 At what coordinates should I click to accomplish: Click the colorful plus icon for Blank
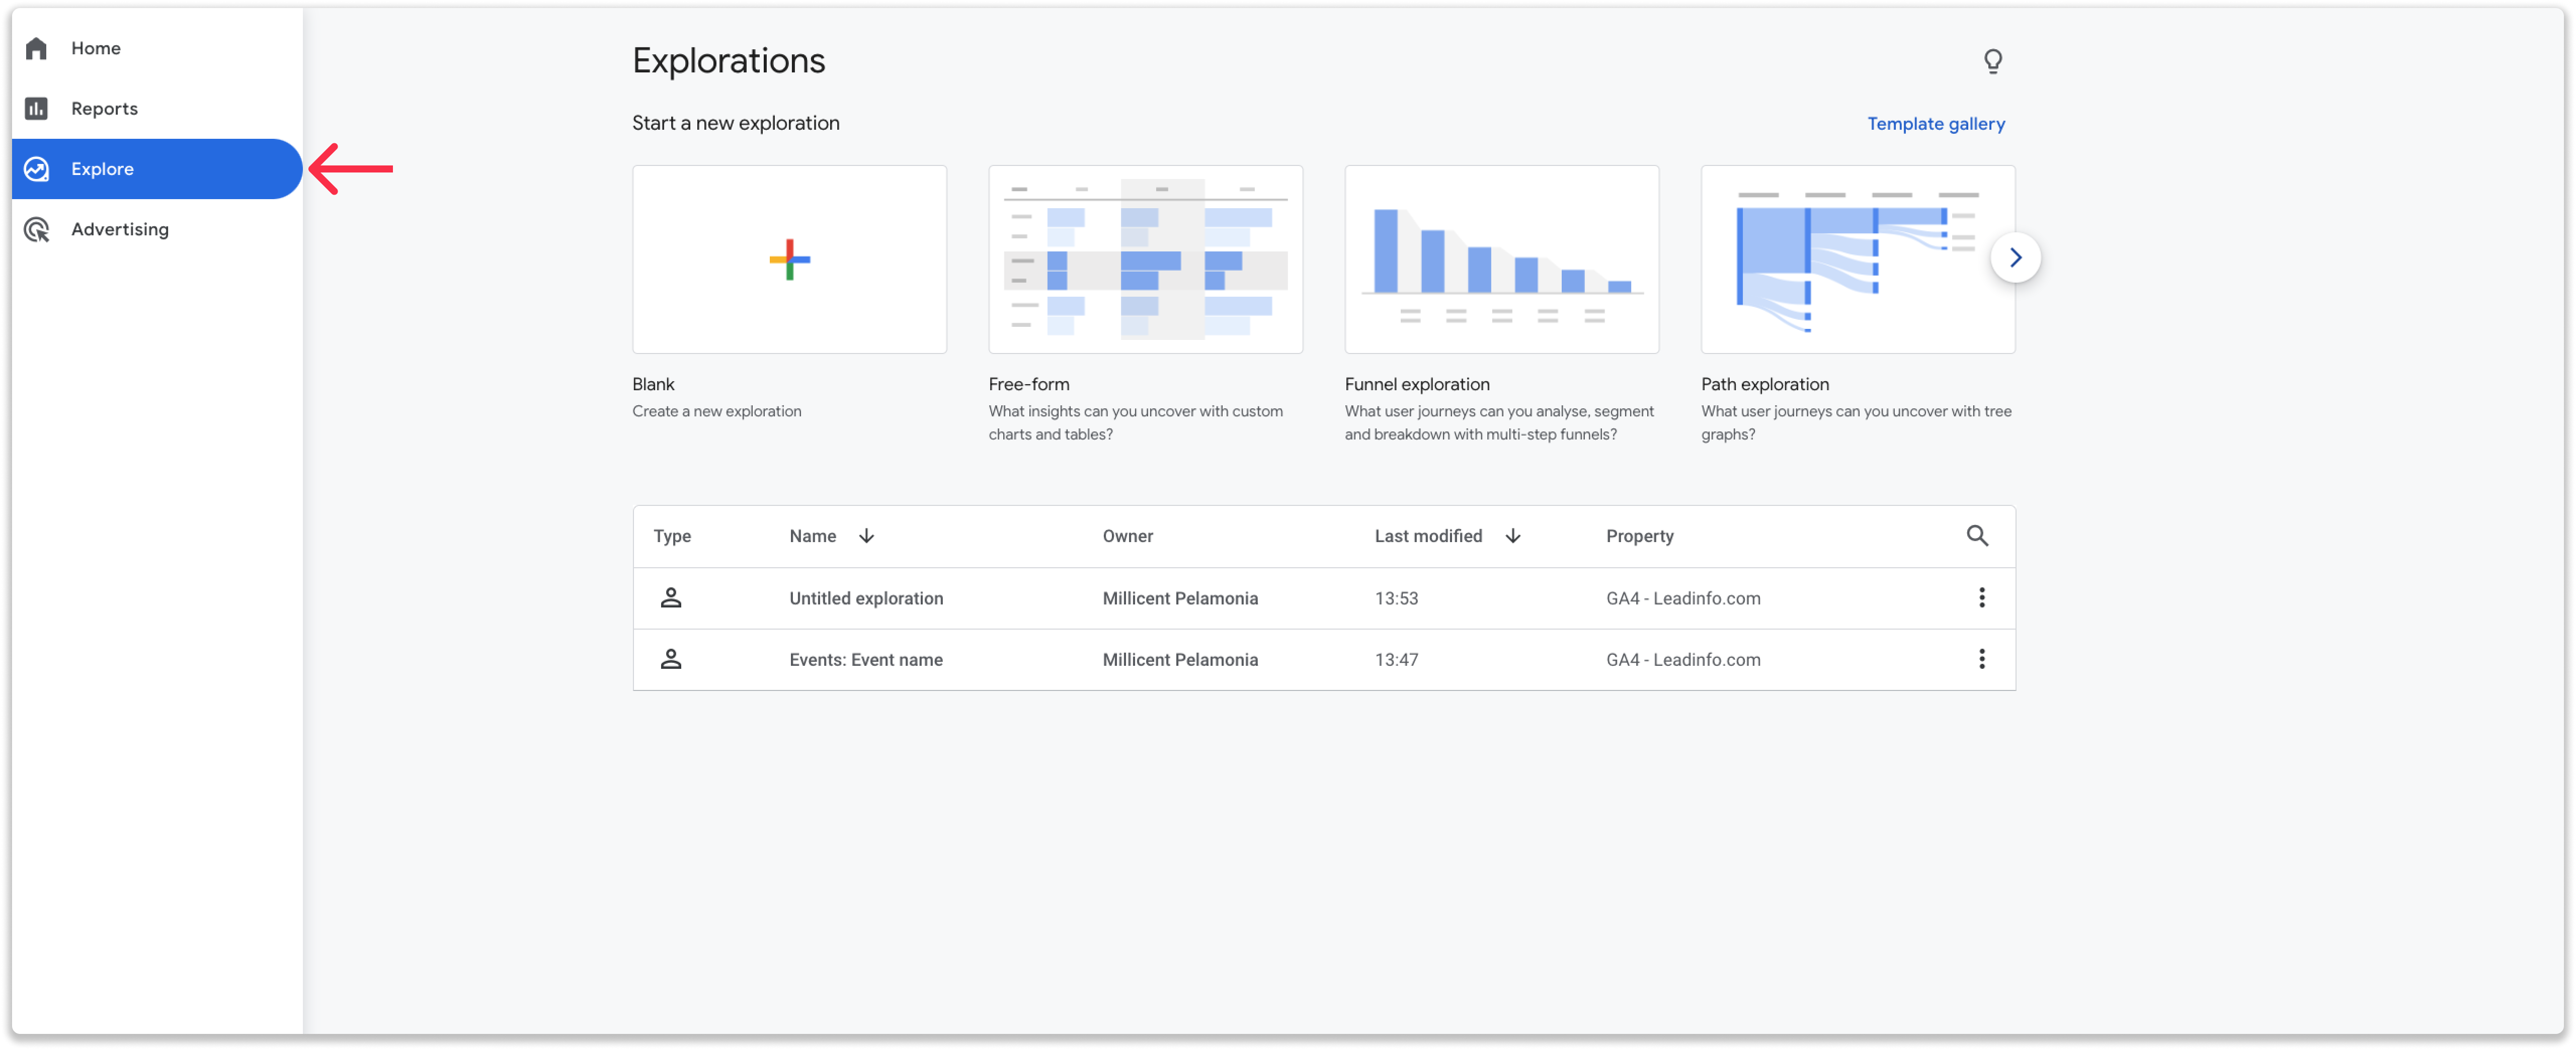tap(789, 259)
